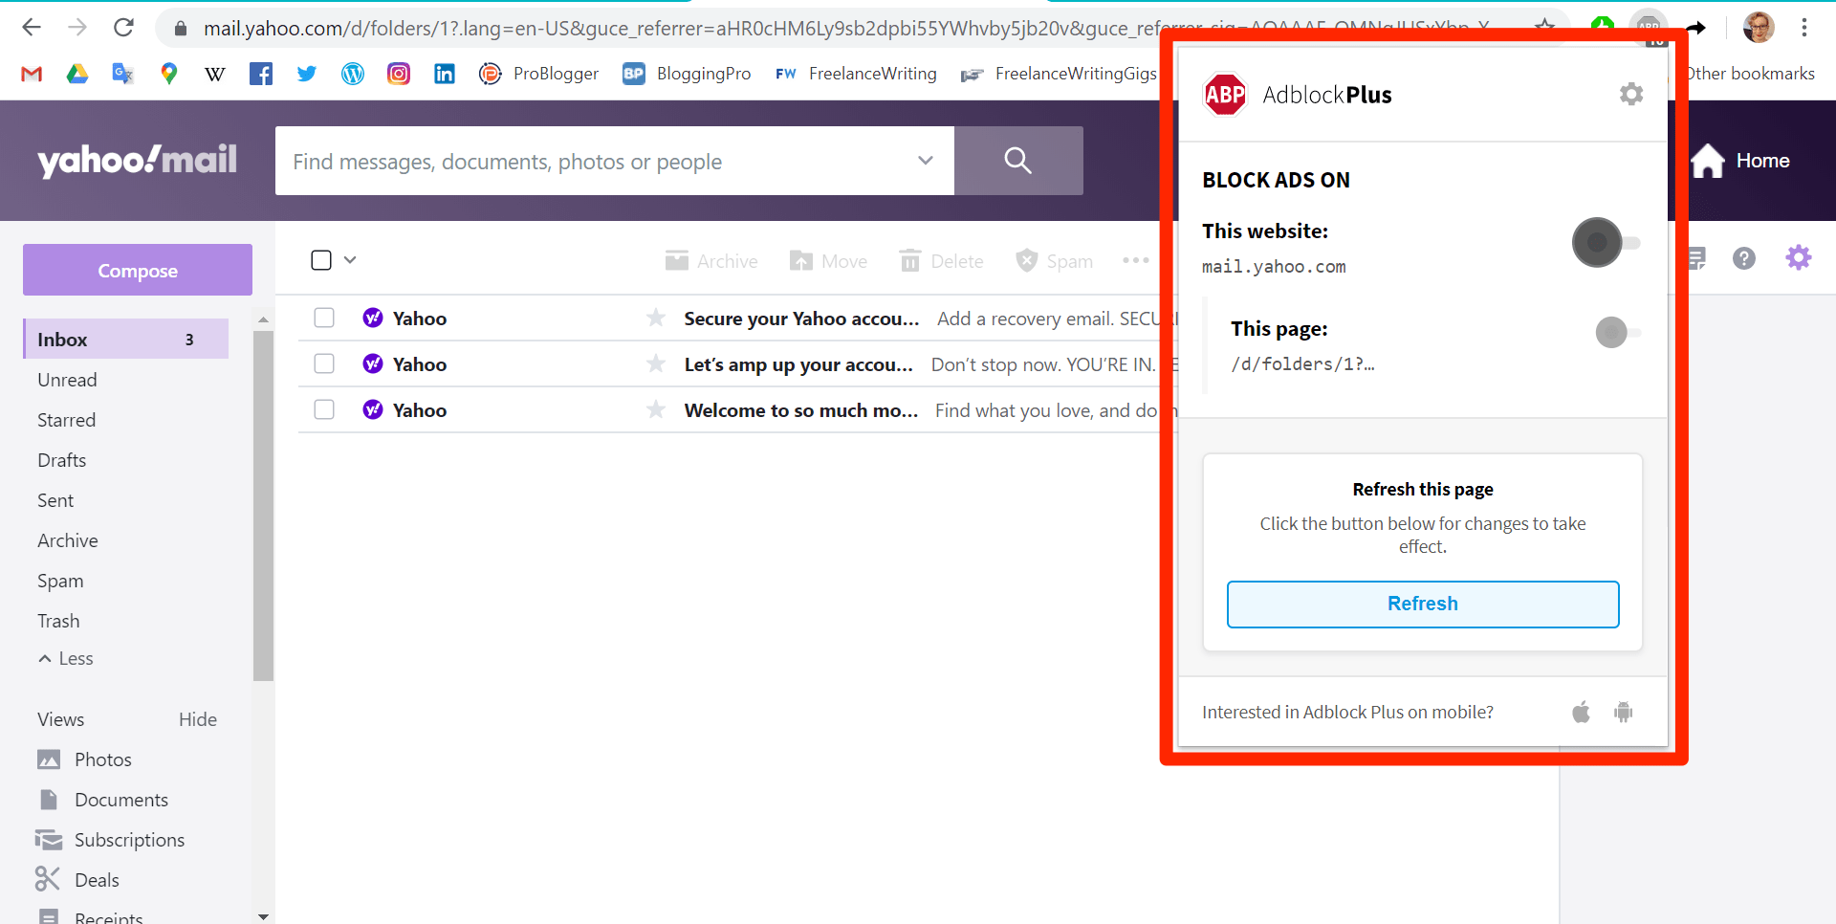Open Facebook bookmark icon
Screen dimensions: 1836x924
click(x=261, y=74)
